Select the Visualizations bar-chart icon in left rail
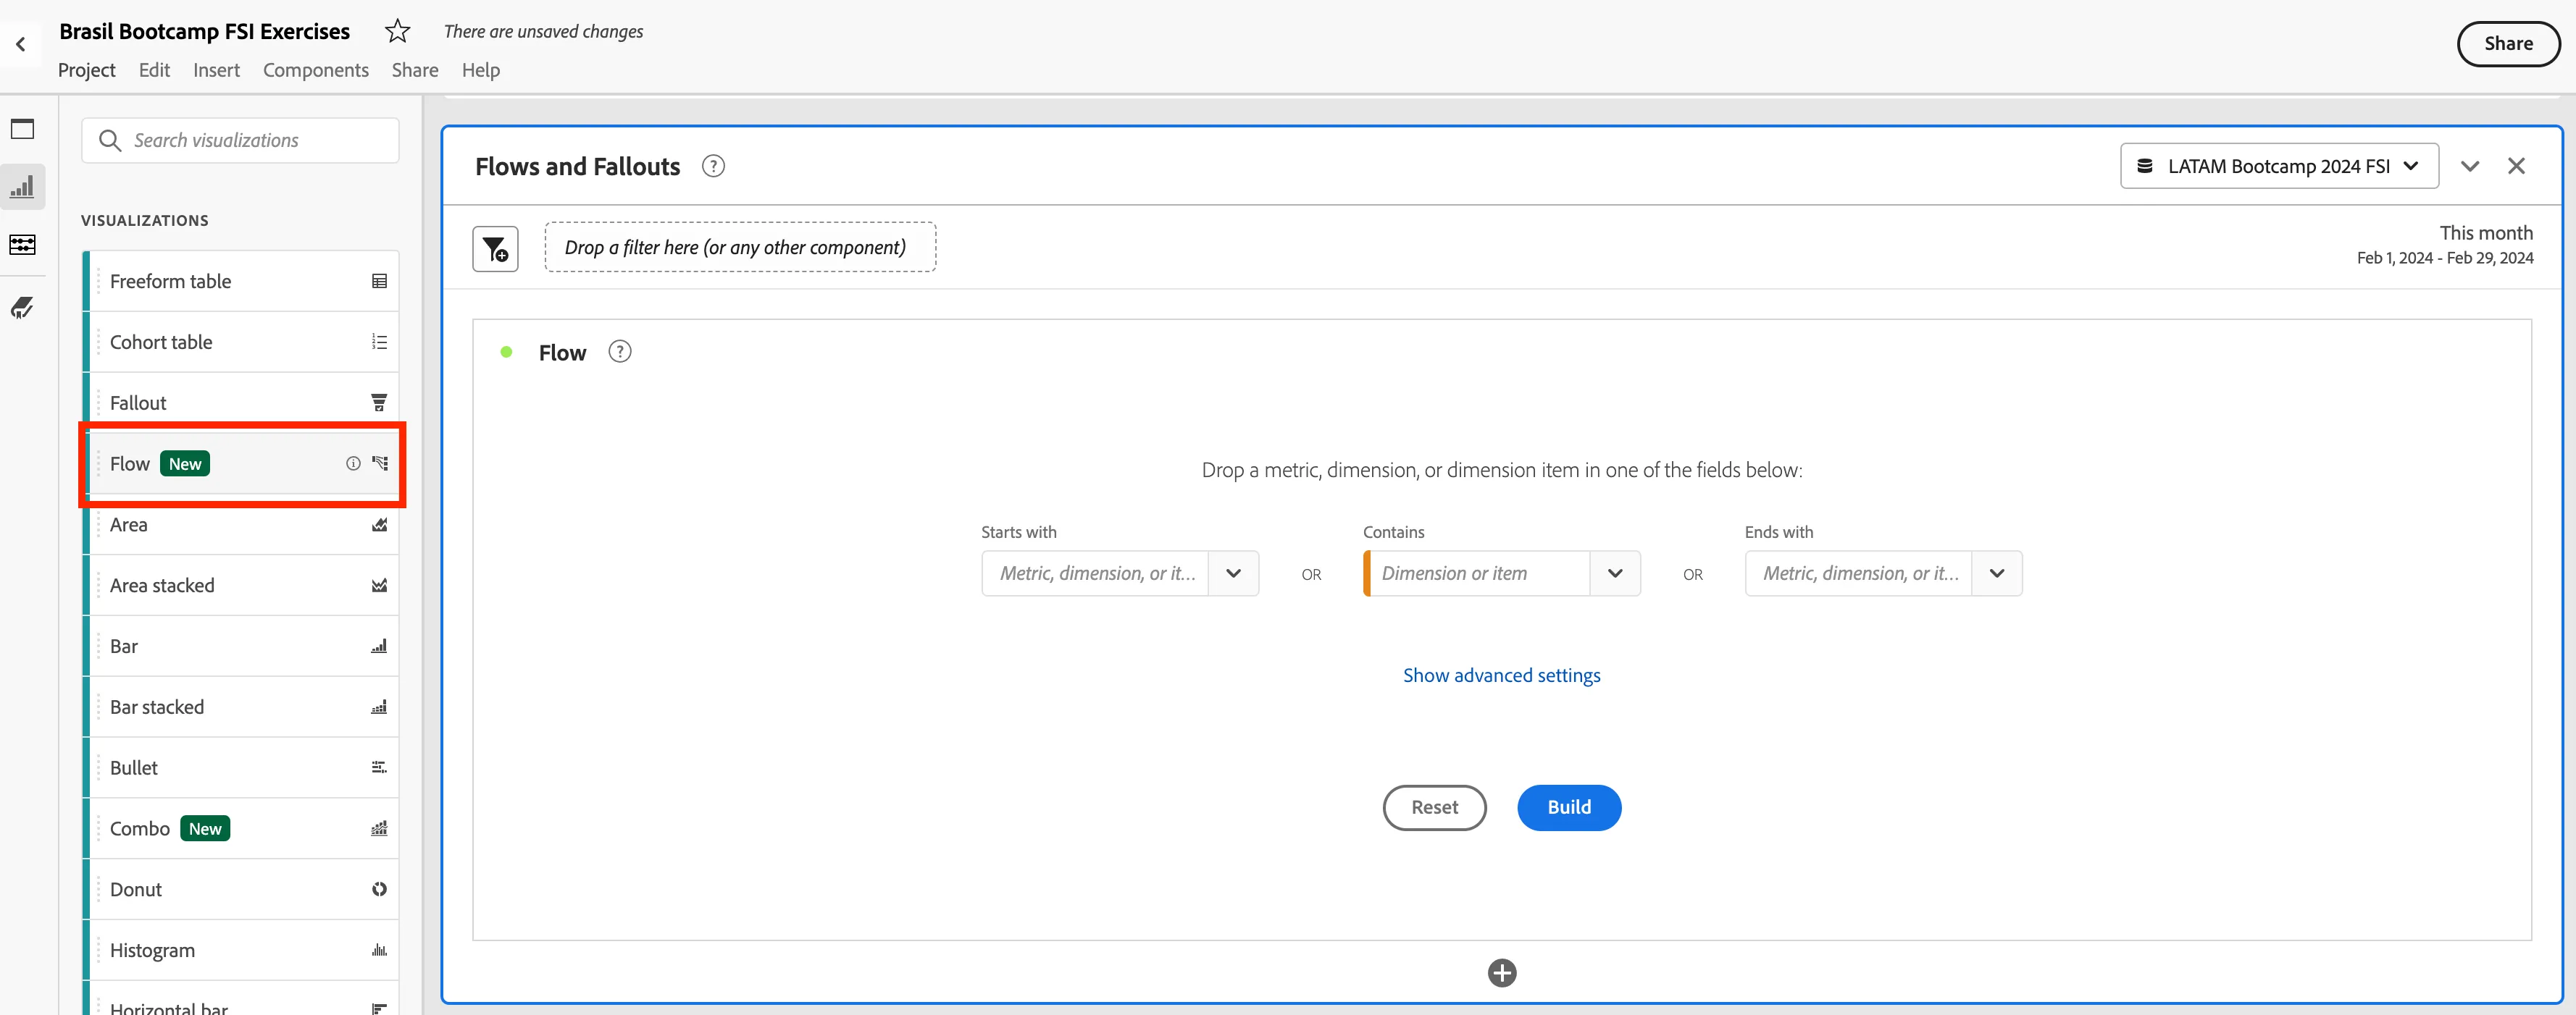 coord(22,187)
